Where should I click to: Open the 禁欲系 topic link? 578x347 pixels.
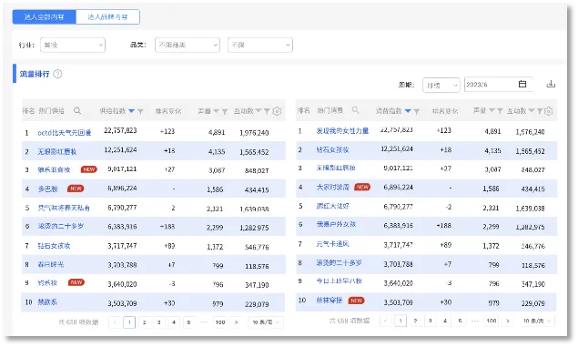(x=47, y=302)
